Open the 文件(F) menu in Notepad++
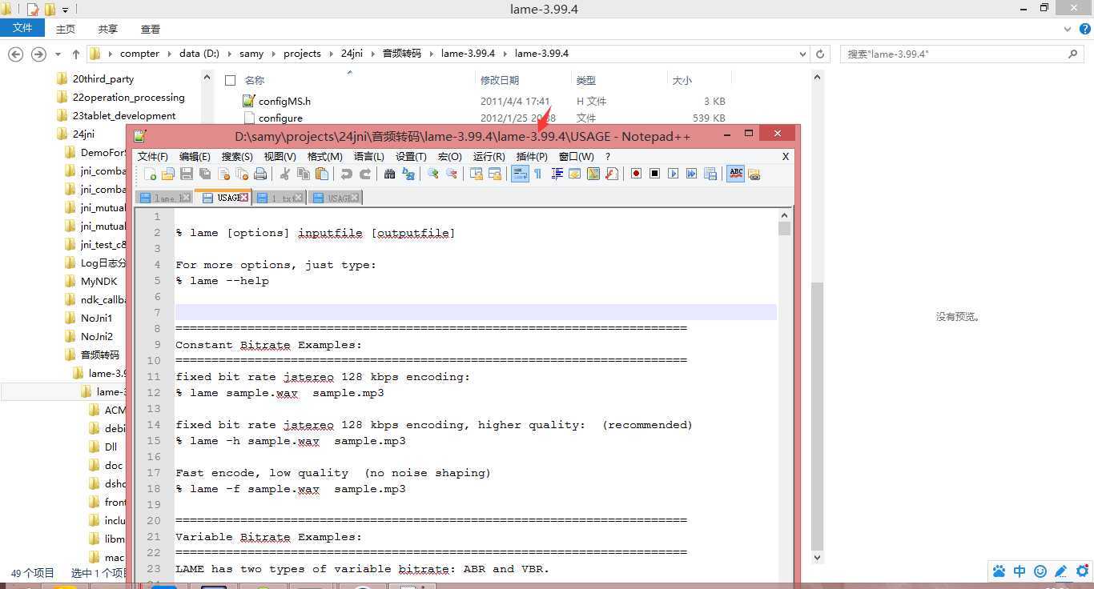This screenshot has width=1094, height=589. [x=153, y=156]
